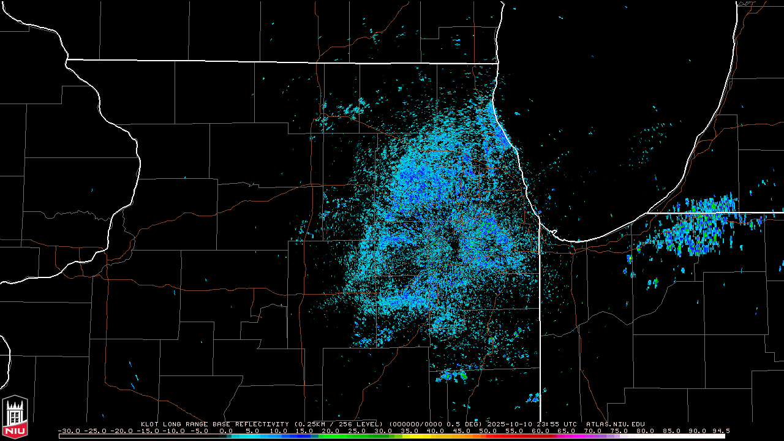Click the -30.0 label on color scale
This screenshot has width=784, height=441.
pyautogui.click(x=69, y=431)
